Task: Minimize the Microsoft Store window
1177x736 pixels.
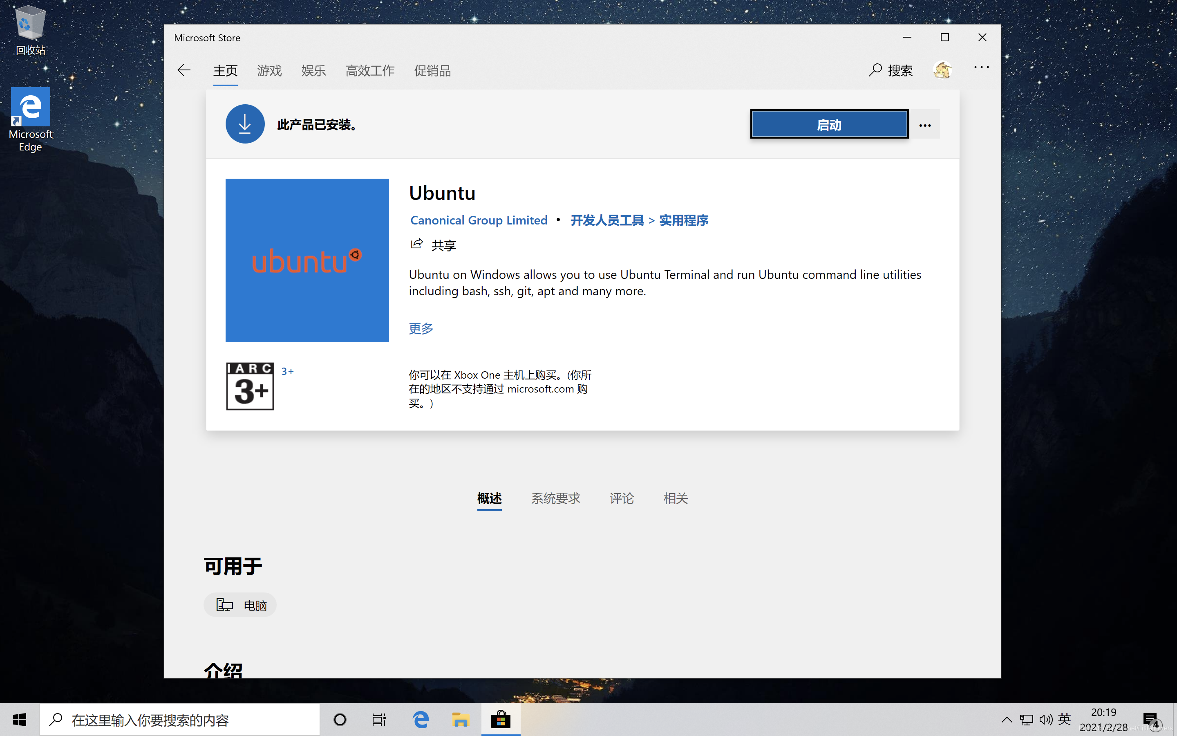Action: pyautogui.click(x=907, y=38)
